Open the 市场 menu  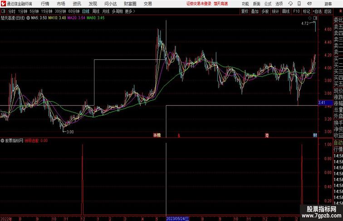pyautogui.click(x=61, y=4)
